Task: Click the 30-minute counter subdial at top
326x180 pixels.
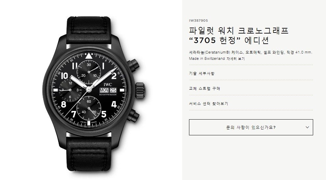Action: (x=89, y=72)
